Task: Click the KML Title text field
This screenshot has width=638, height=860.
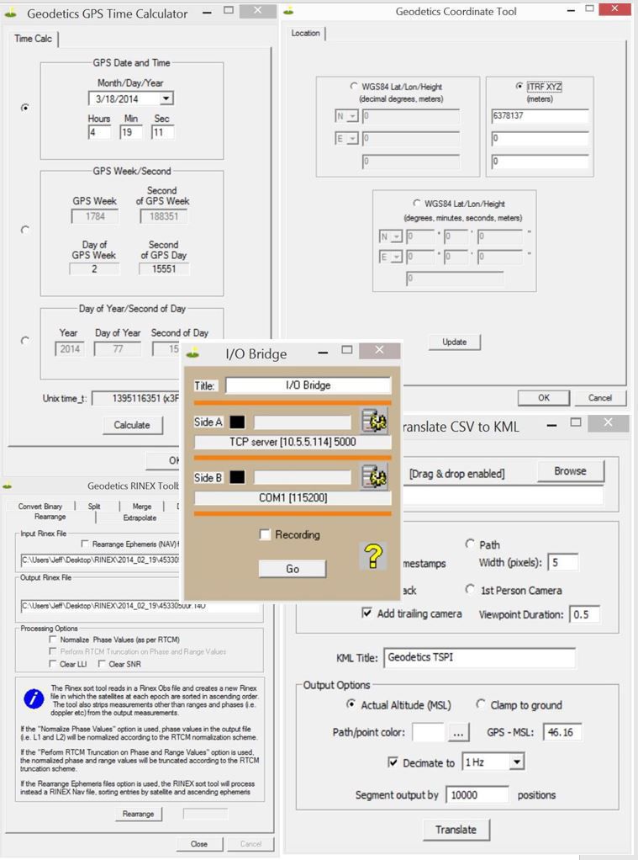Action: tap(479, 657)
